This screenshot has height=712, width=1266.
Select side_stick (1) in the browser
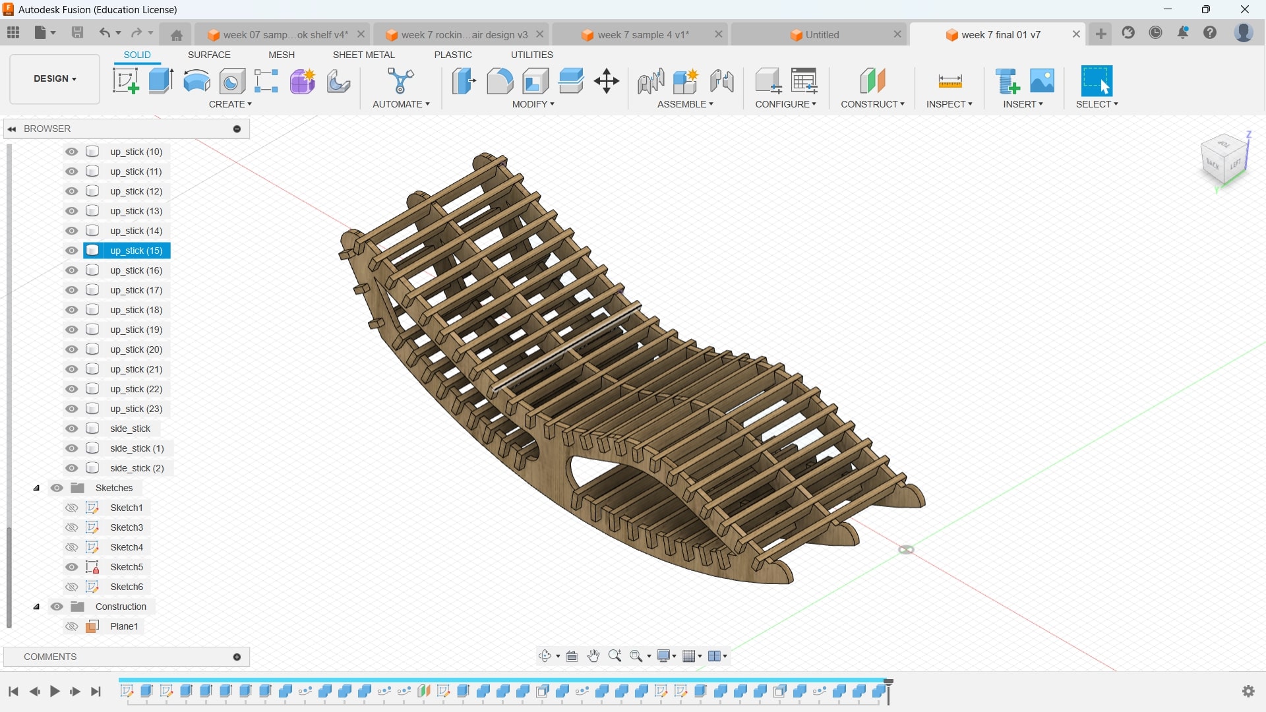tap(136, 448)
